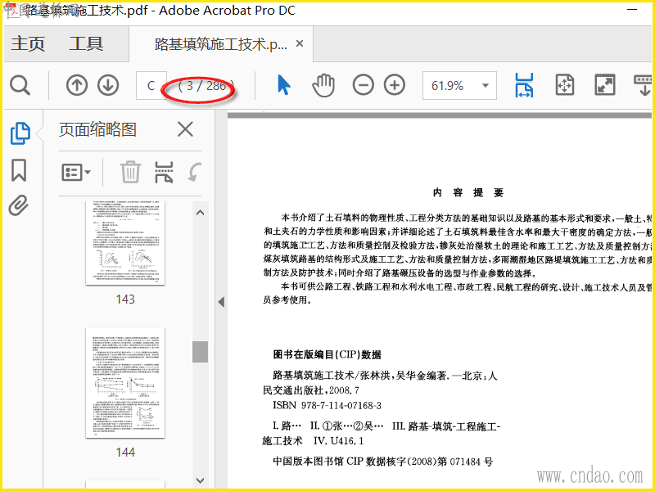Toggle the page thumbnails sidebar icon
The height and width of the screenshot is (491, 655).
[20, 133]
